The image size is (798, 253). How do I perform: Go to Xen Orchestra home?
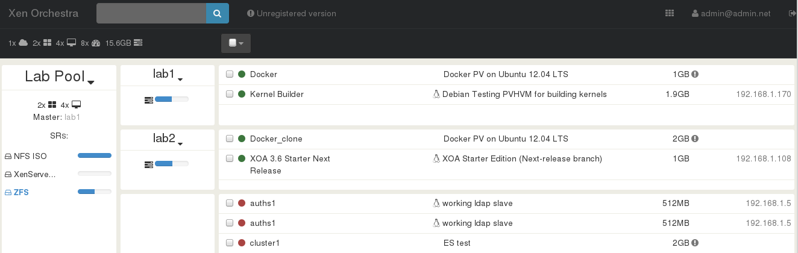(x=43, y=13)
